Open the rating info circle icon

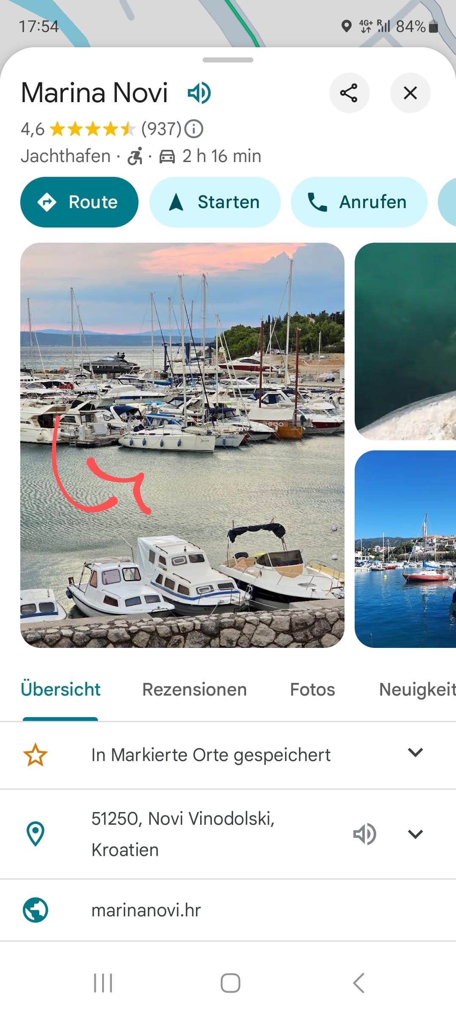point(194,129)
